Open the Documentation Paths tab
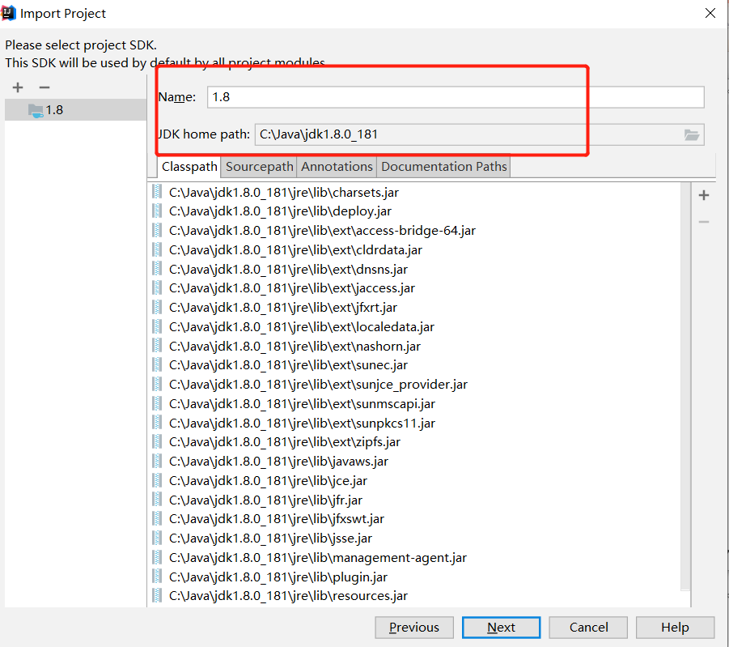The width and height of the screenshot is (729, 647). 443,167
